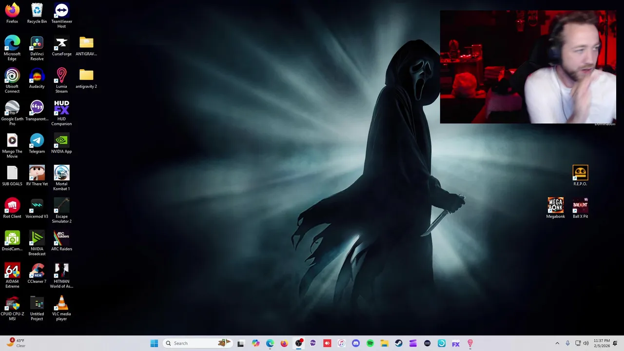Open Task View from the taskbar

point(240,343)
